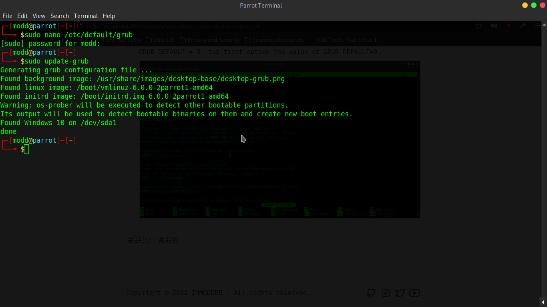Open the Instagram footer icon

(386, 293)
